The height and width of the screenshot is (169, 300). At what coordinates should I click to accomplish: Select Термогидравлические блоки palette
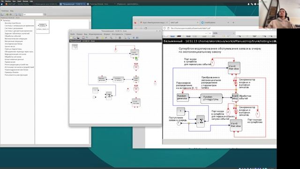coord(16,70)
